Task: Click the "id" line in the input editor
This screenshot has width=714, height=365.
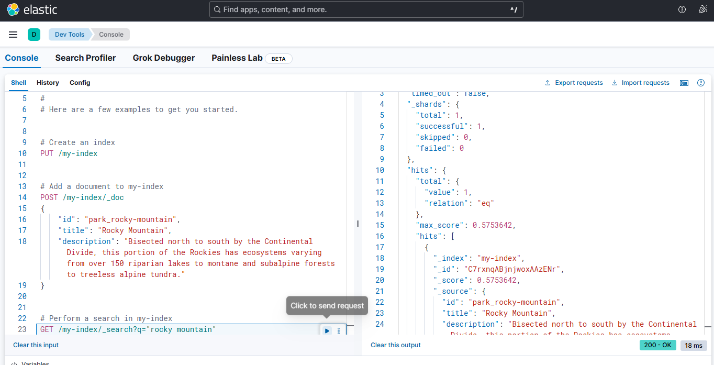Action: coord(119,219)
